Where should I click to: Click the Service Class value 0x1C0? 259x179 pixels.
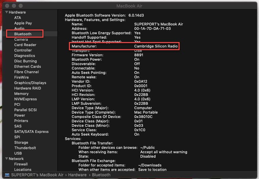tap(140, 130)
